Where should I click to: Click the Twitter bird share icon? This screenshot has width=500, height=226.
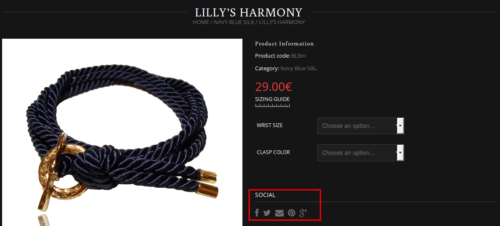267,213
